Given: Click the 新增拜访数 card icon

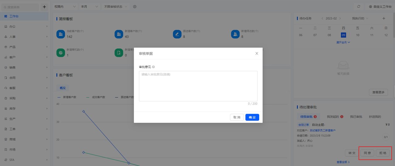Looking at the screenshot, I should 235,34.
